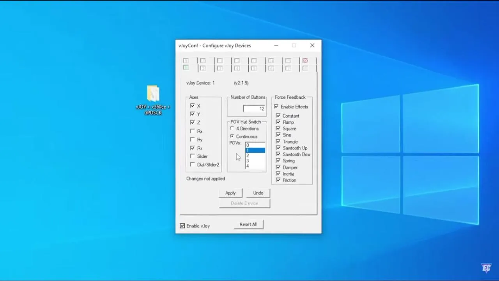Image resolution: width=499 pixels, height=281 pixels.
Task: Toggle the Enable vJoy checkbox
Action: coord(182,226)
